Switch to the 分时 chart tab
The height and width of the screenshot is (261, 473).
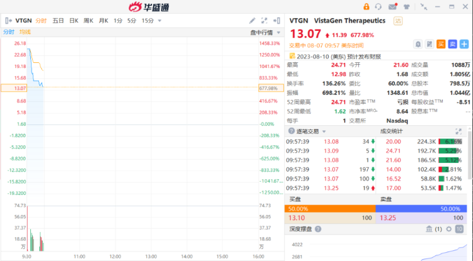click(x=41, y=21)
